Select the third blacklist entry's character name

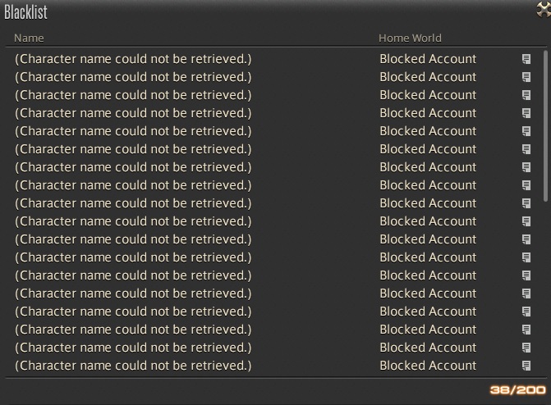click(x=133, y=95)
